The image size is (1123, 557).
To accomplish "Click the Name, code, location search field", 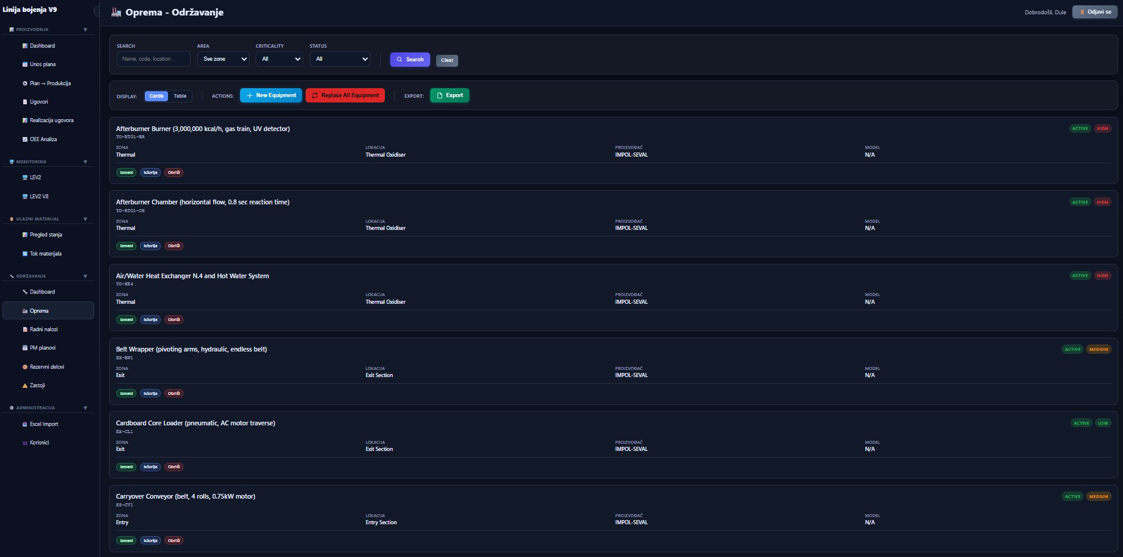I will pos(154,59).
